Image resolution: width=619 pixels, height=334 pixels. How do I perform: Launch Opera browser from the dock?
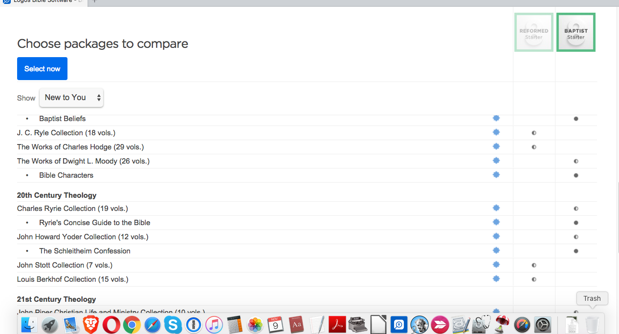point(111,324)
